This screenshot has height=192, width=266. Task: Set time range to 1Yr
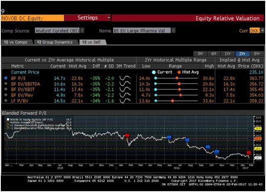(227, 54)
